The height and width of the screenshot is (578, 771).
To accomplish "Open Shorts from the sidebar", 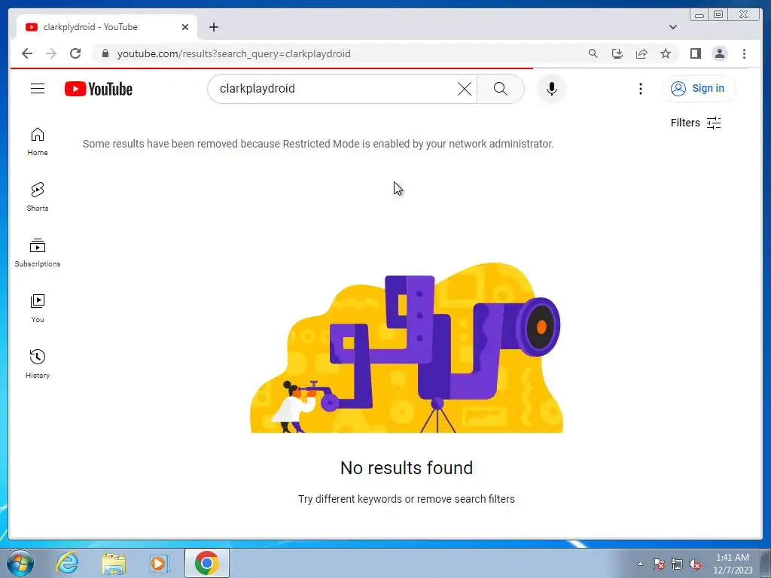I will [38, 198].
